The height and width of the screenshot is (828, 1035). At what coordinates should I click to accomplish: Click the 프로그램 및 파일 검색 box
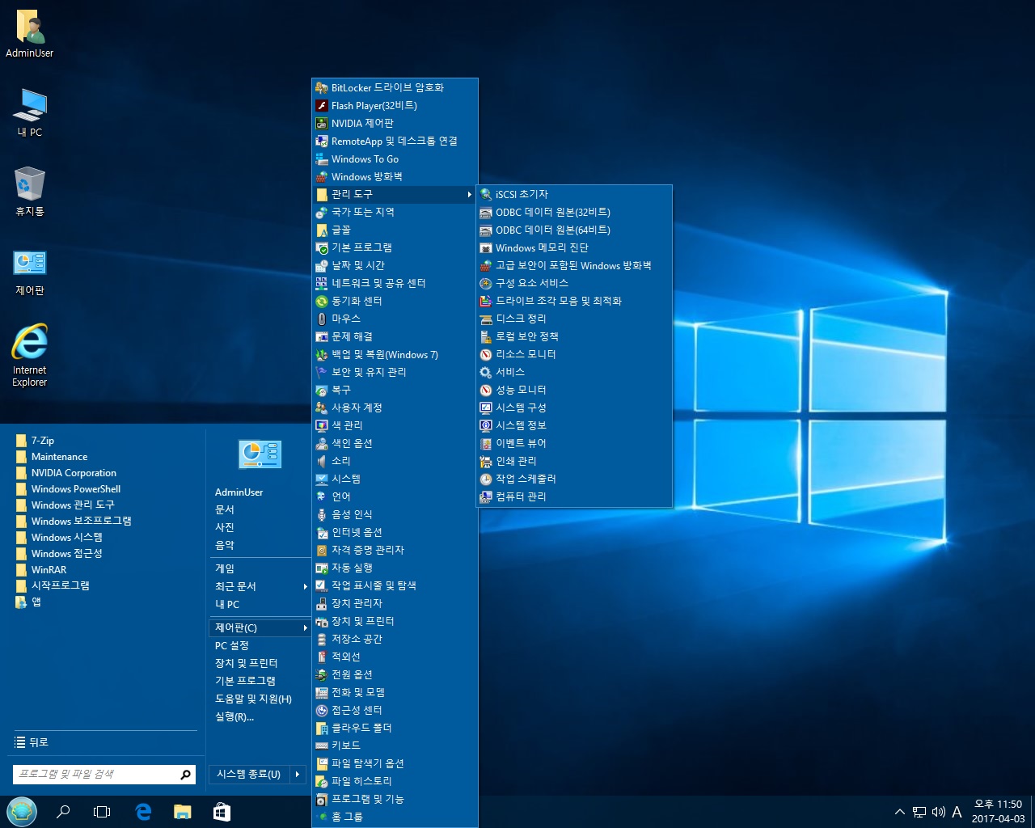(x=105, y=775)
